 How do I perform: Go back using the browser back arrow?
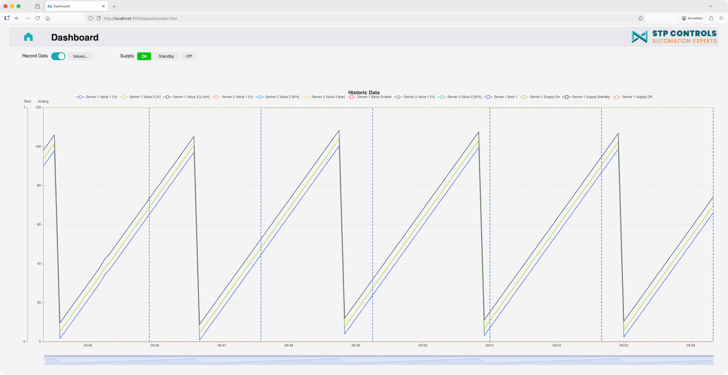(x=17, y=18)
